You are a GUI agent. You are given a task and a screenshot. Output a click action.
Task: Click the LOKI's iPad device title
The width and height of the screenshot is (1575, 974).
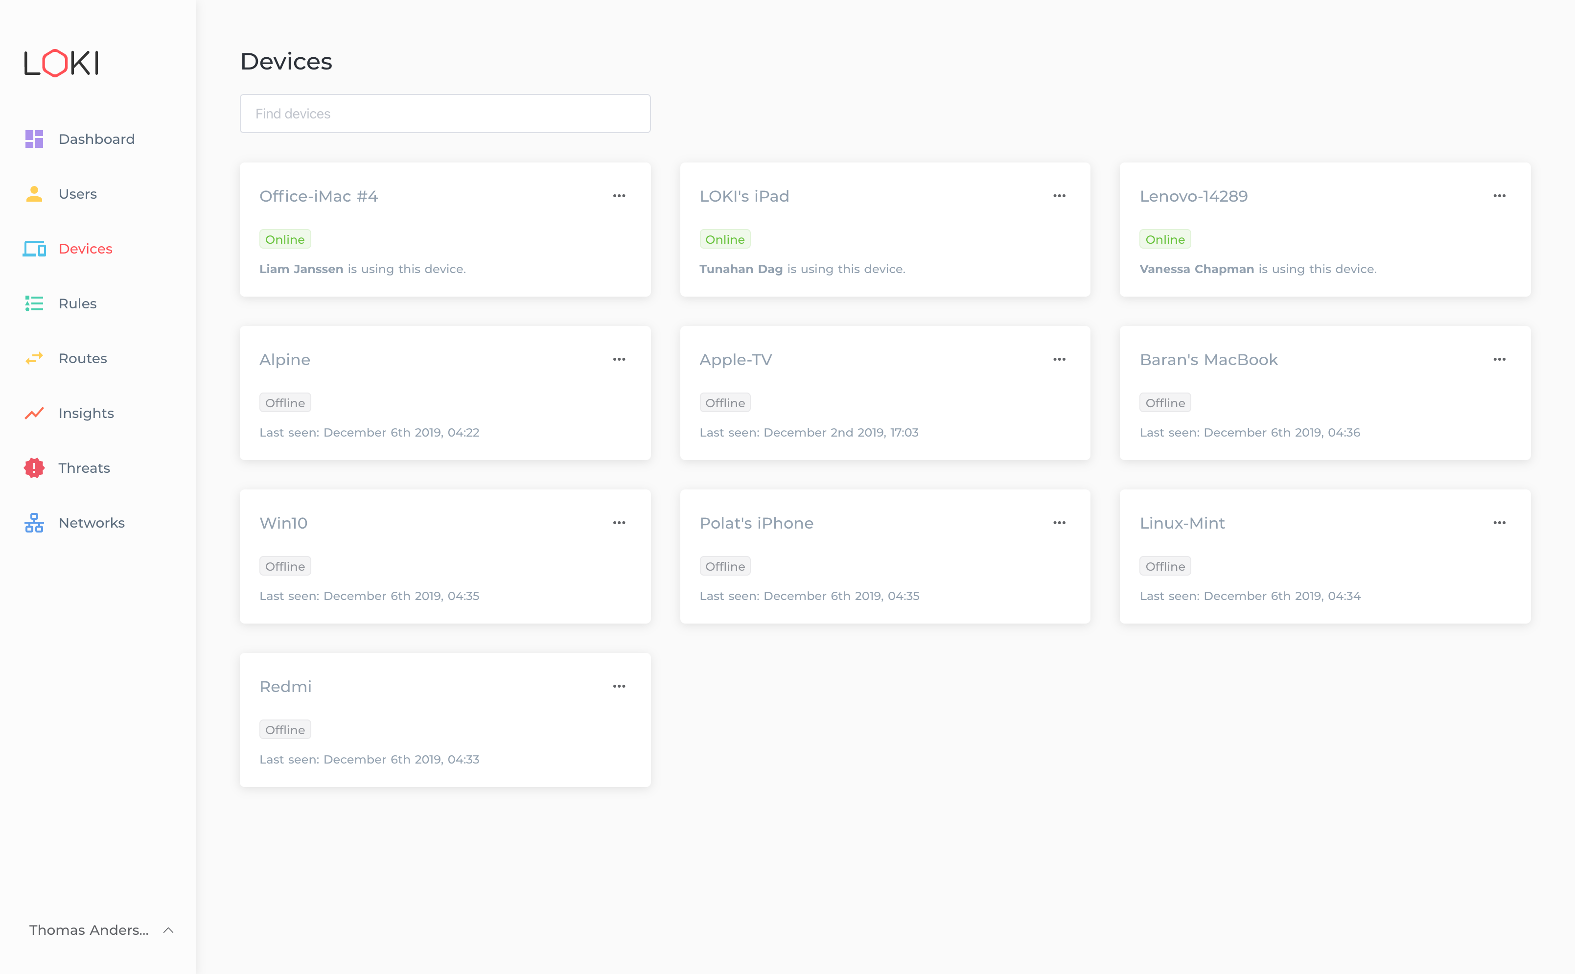(744, 196)
